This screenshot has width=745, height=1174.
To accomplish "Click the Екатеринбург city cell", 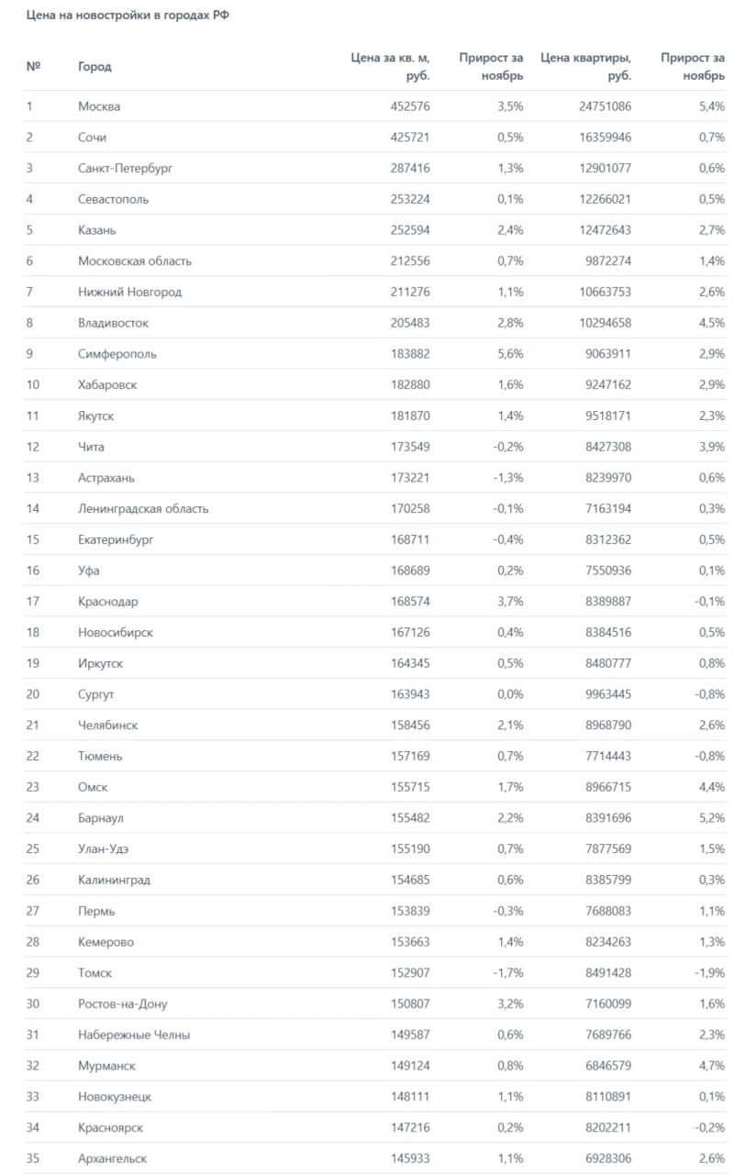I will pos(116,540).
